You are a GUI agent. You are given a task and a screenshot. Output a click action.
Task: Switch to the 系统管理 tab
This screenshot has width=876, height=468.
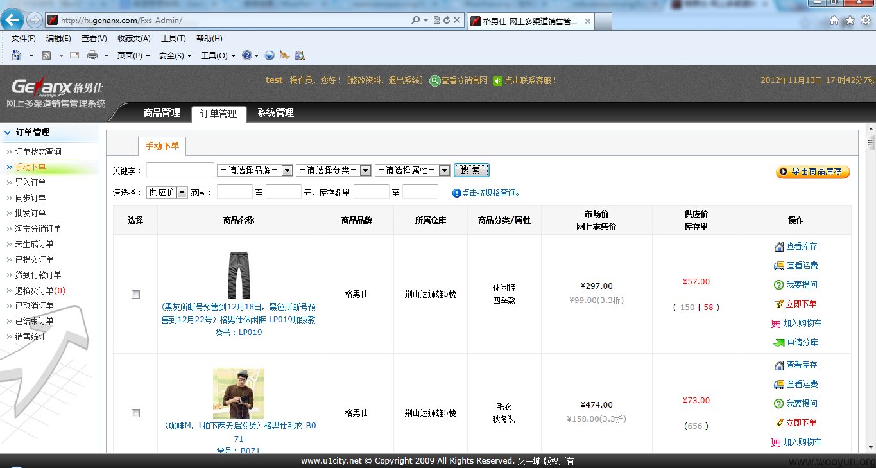[276, 113]
